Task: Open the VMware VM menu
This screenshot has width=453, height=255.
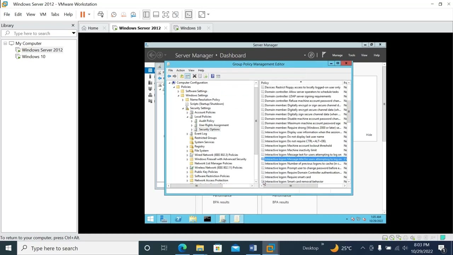Action: click(43, 15)
